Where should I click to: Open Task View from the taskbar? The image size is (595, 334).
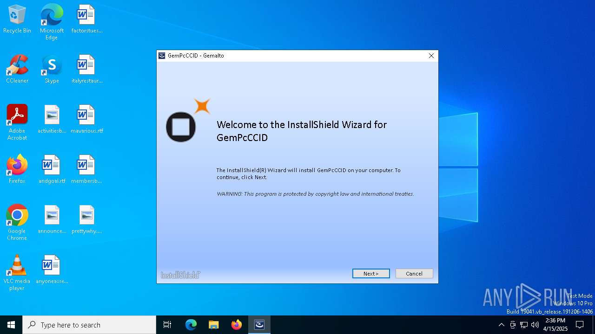pos(167,325)
